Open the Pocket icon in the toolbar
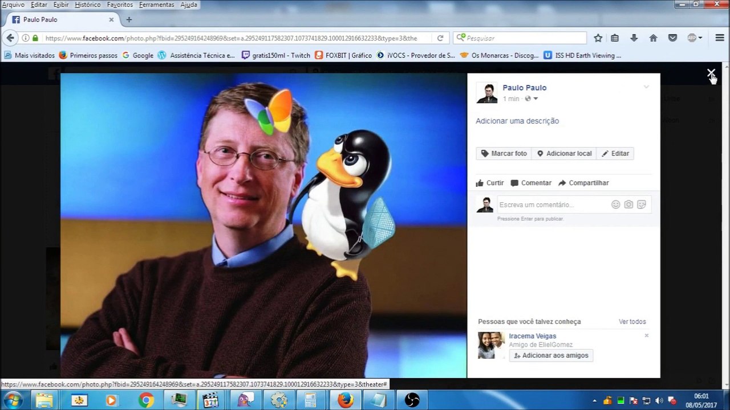This screenshot has height=410, width=730. [x=672, y=38]
